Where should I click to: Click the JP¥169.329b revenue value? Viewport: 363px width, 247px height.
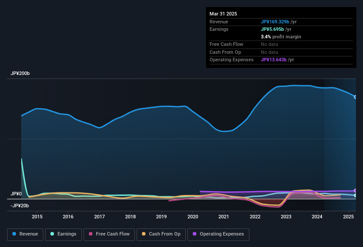275,22
